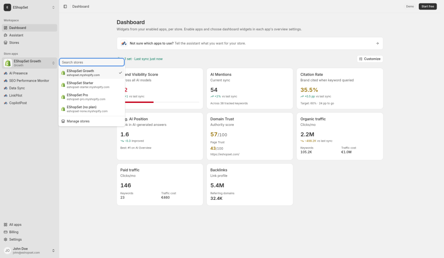Collapse the EShopSet Growth store selector chevron
This screenshot has height=258, width=444.
(x=53, y=63)
